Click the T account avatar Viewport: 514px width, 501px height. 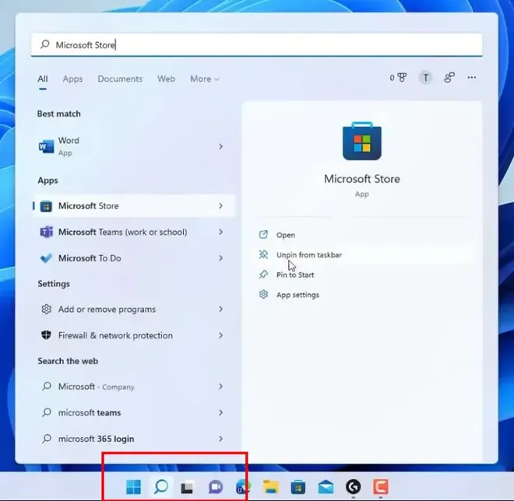[425, 78]
